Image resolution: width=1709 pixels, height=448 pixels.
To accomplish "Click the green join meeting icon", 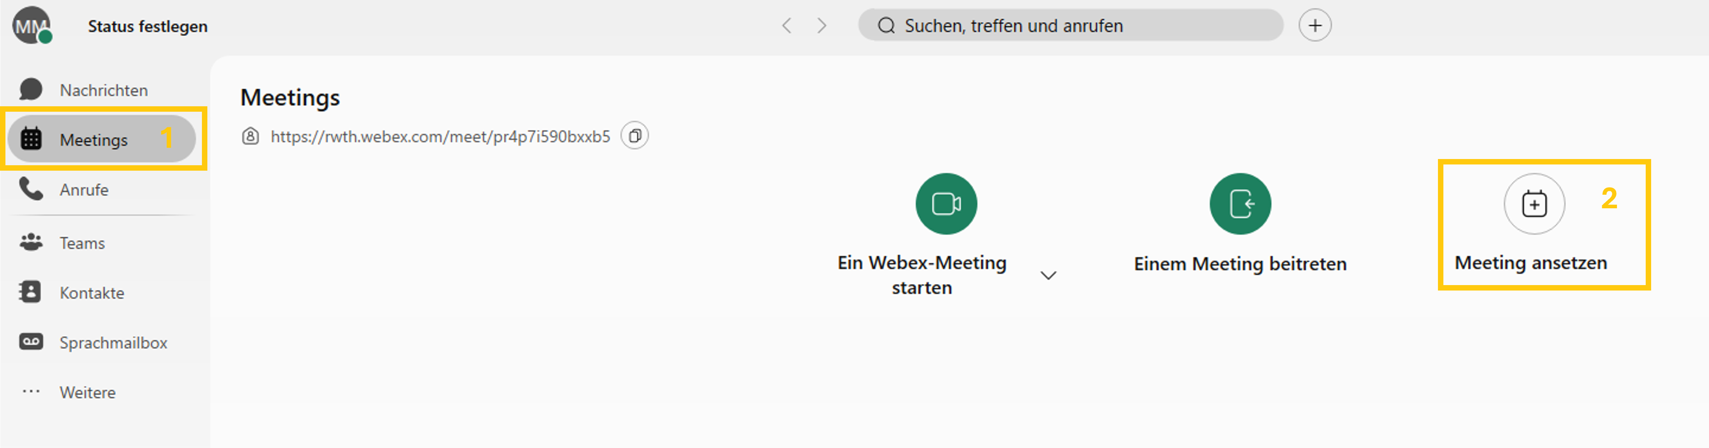I will [x=1240, y=204].
